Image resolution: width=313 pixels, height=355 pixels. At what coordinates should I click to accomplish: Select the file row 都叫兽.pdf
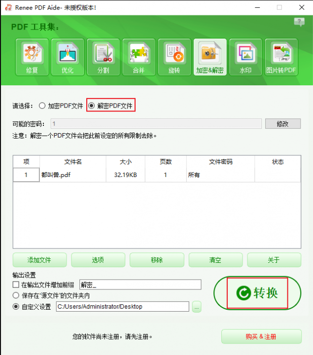157,175
